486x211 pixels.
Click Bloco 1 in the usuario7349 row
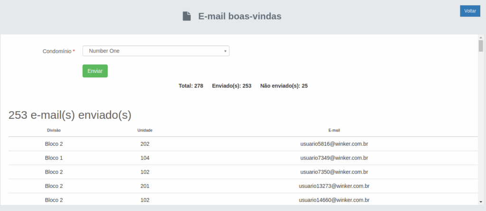pyautogui.click(x=54, y=158)
